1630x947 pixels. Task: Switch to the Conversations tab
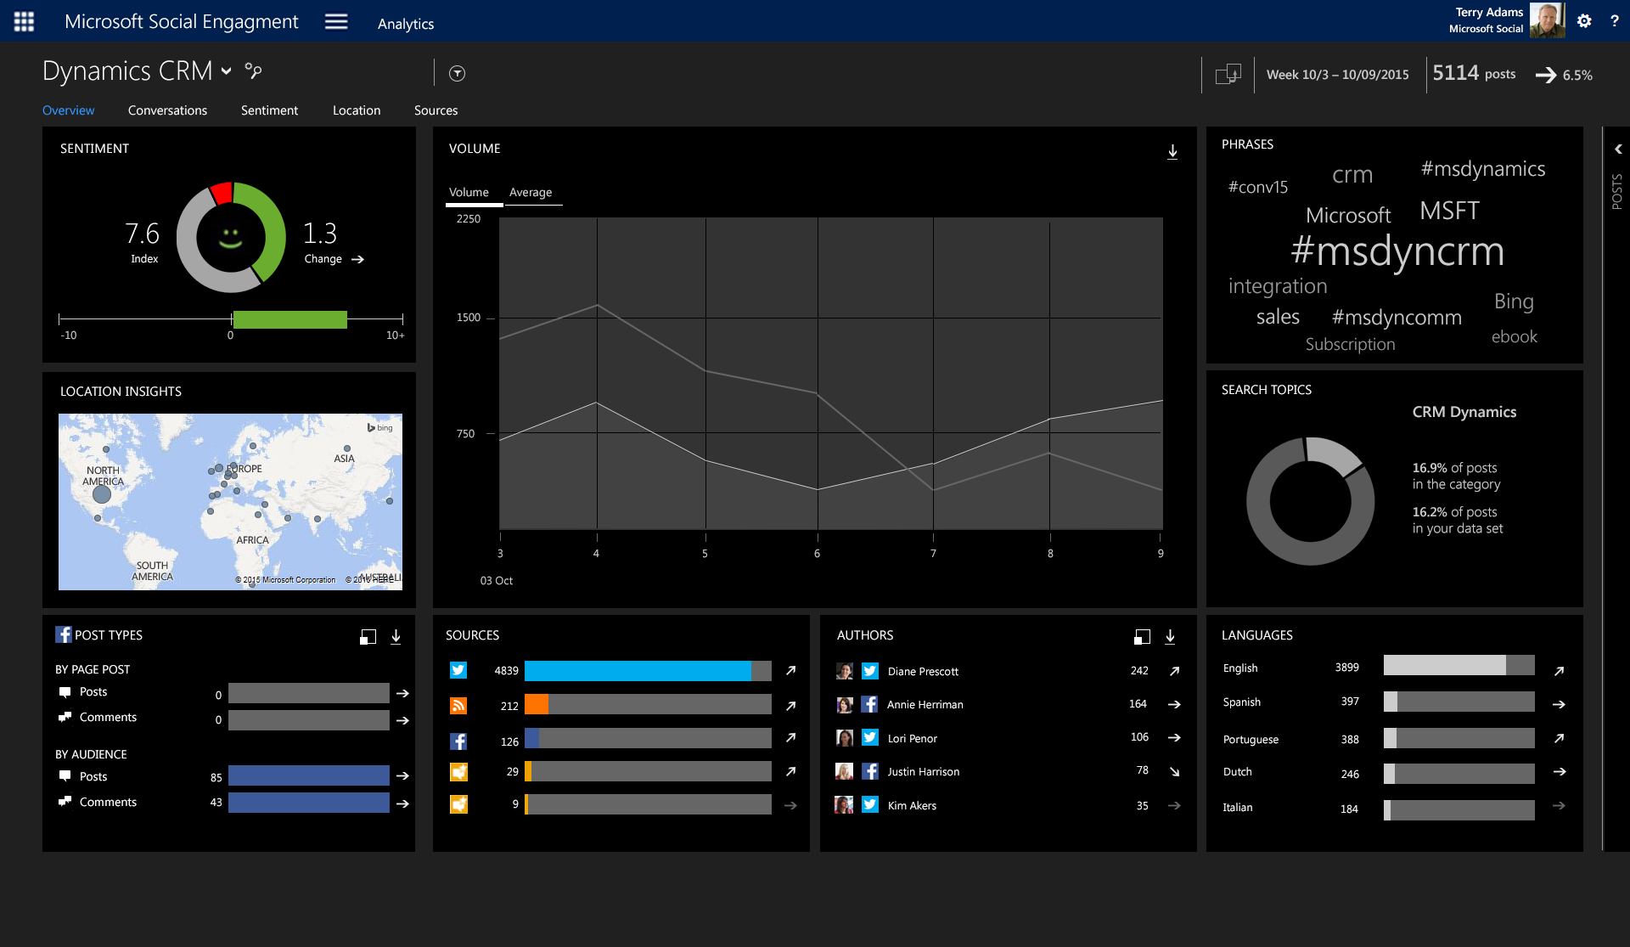[167, 110]
